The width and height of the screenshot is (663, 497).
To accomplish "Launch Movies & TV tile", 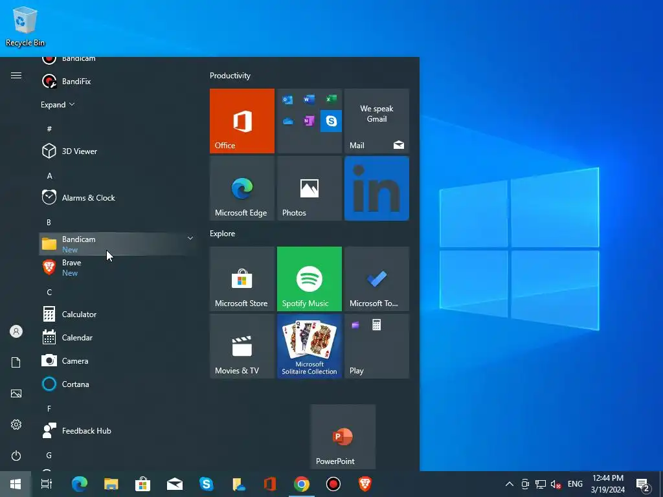I will point(242,346).
